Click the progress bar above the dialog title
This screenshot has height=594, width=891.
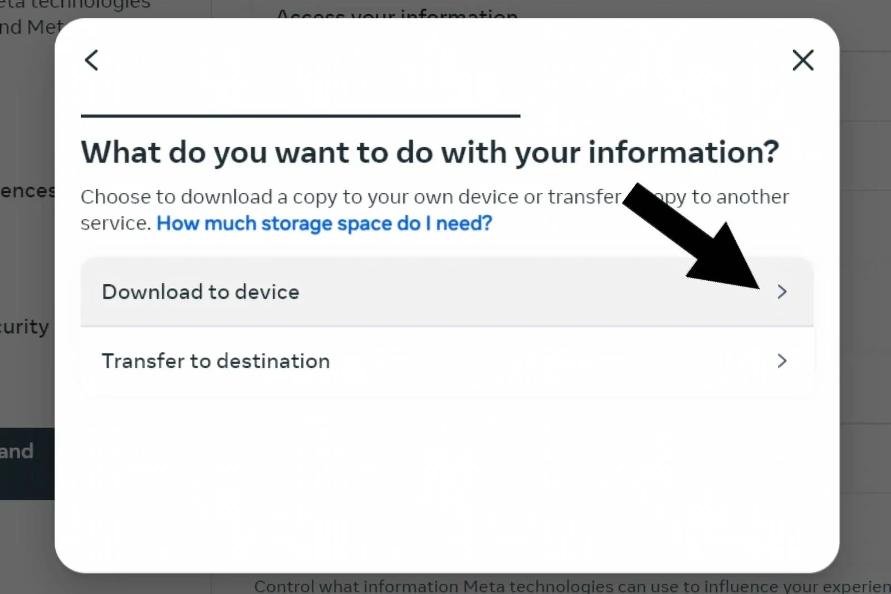pos(301,116)
